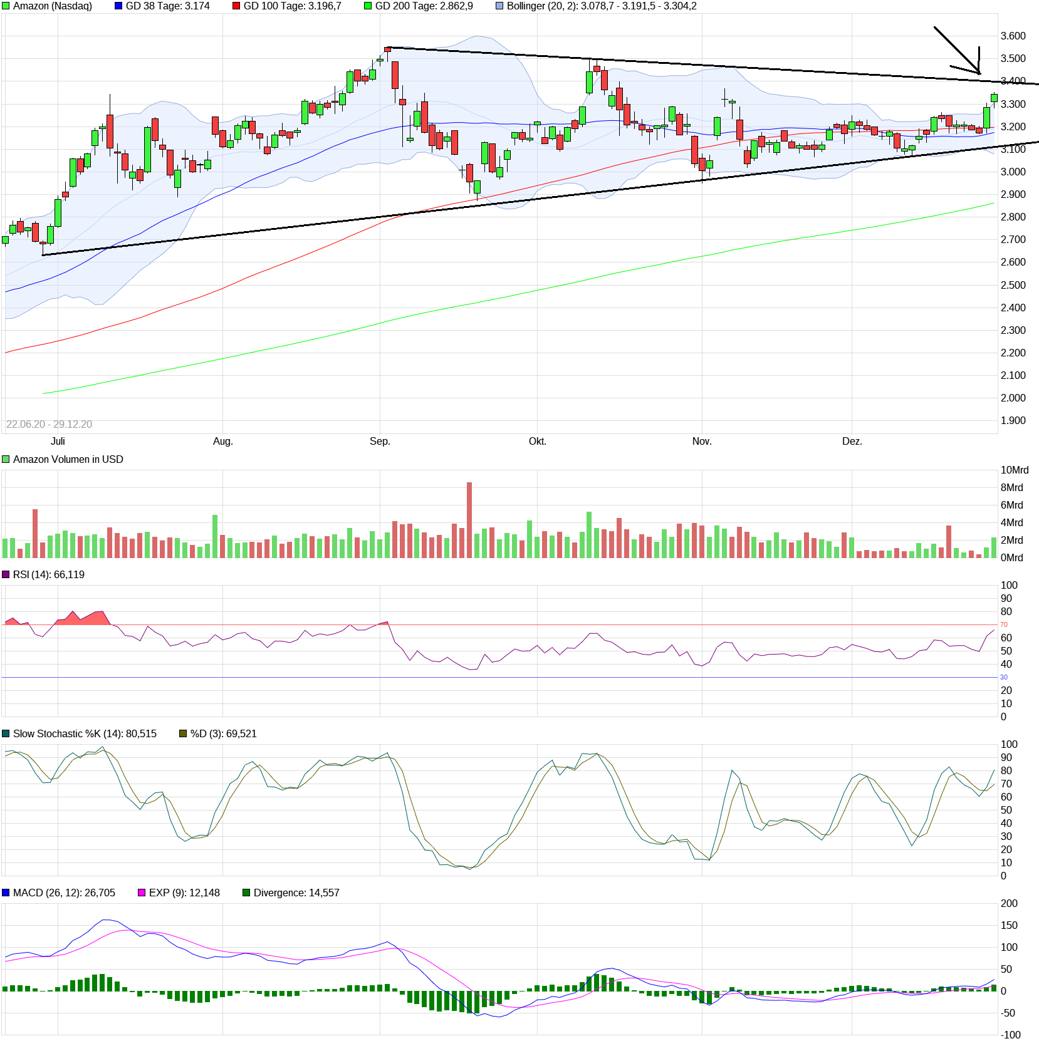The image size is (1039, 1046).
Task: Click the Slow Stochastic %K legend swatch
Action: click(x=6, y=734)
